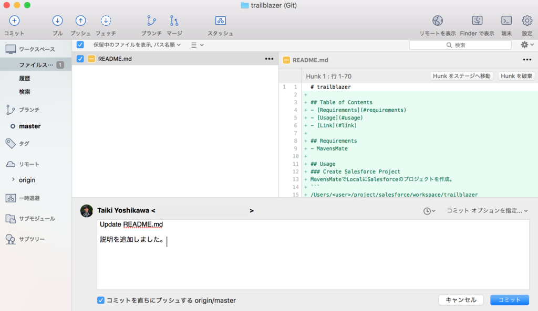Click the Subtrees (サブツリー) sidebar icon
The image size is (538, 311).
click(11, 239)
